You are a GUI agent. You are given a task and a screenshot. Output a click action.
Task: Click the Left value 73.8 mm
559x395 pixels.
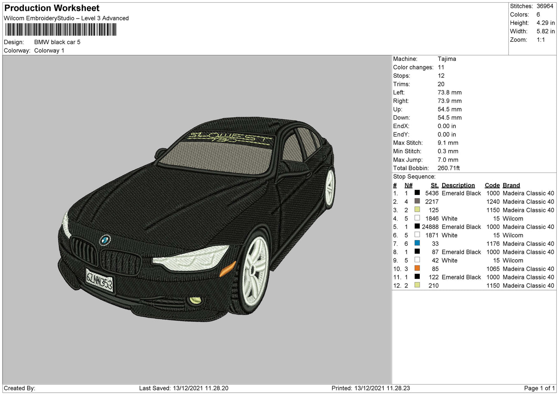click(x=450, y=92)
